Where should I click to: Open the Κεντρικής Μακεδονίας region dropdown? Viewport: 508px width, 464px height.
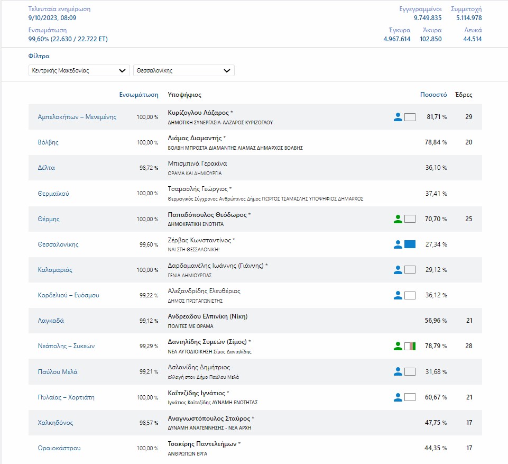coord(79,70)
